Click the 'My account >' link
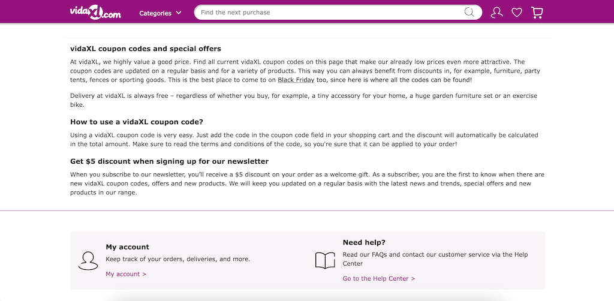This screenshot has width=614, height=301. tap(126, 274)
